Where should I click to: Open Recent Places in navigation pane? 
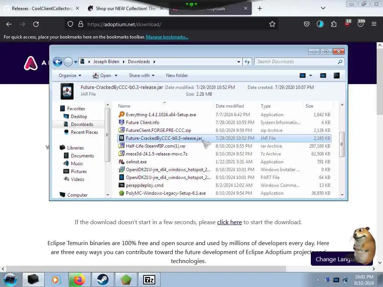coord(84,132)
